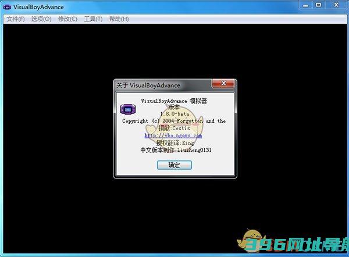The image size is (349, 257).
Task: Click the '捐献:Costis' text
Action: 174,128
